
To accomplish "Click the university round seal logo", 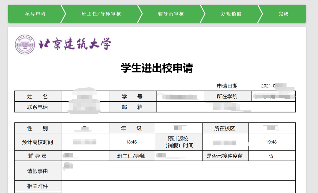I will pos(25,45).
